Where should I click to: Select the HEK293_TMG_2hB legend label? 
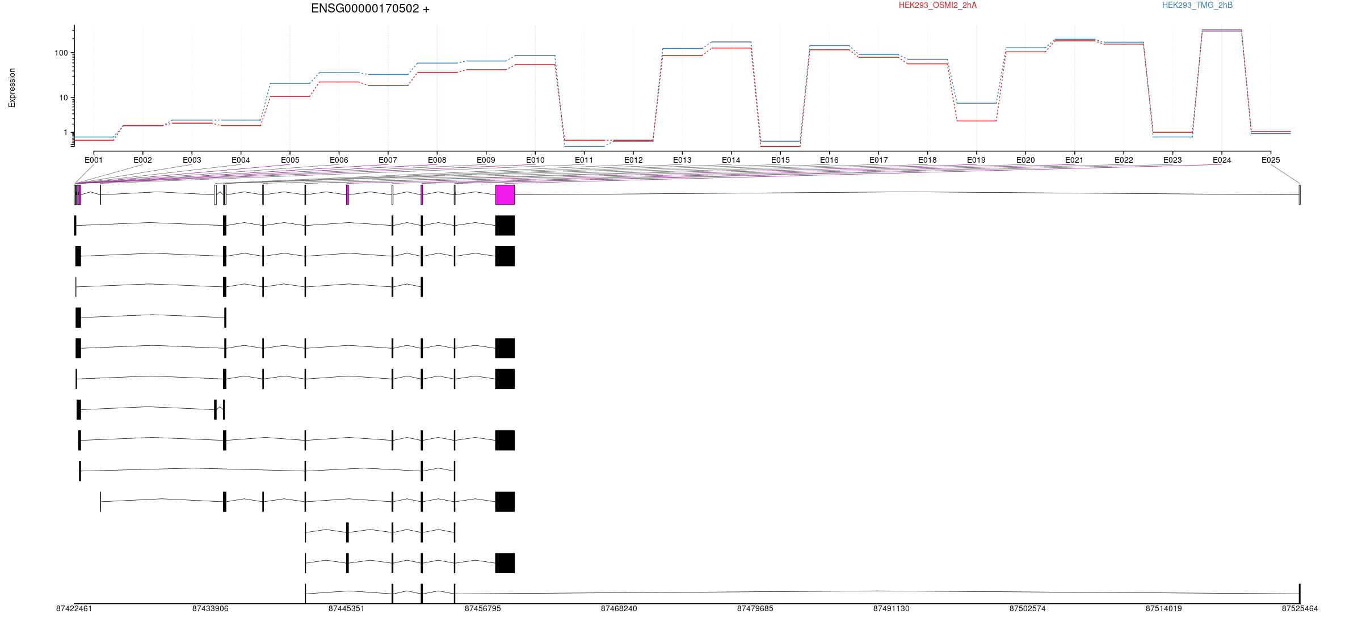[1197, 5]
